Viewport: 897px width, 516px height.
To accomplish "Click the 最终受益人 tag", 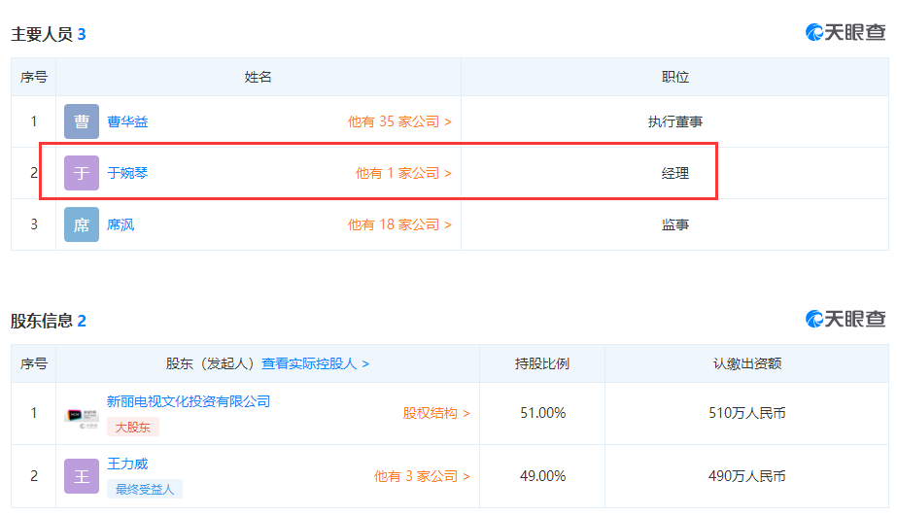I will [145, 489].
